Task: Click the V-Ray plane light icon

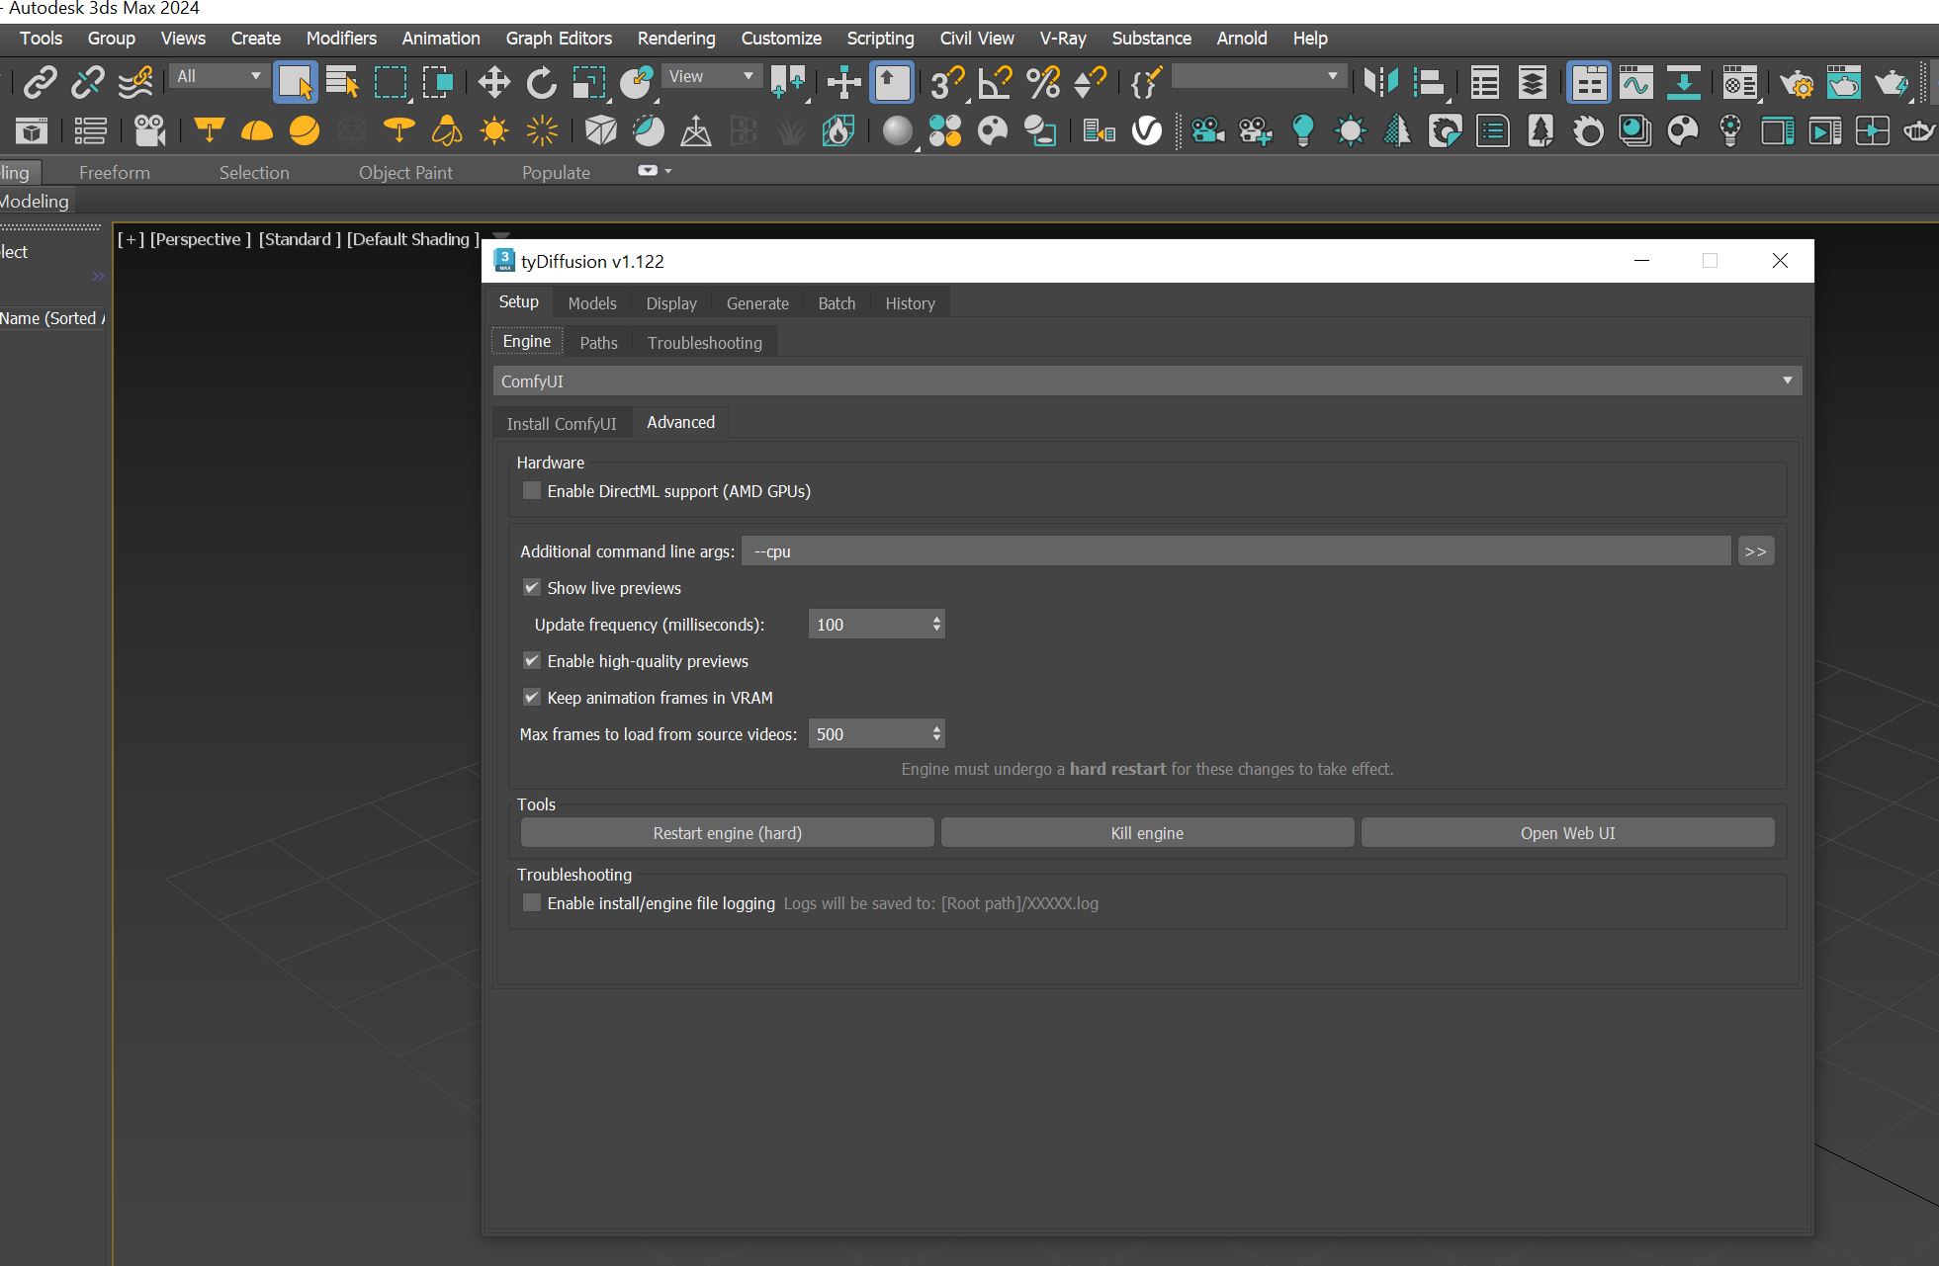Action: click(209, 130)
